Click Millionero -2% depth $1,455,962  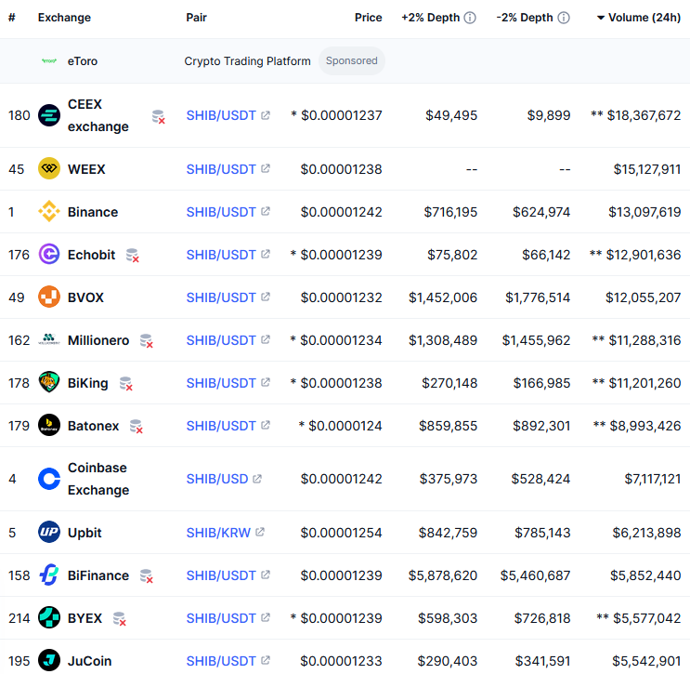536,340
